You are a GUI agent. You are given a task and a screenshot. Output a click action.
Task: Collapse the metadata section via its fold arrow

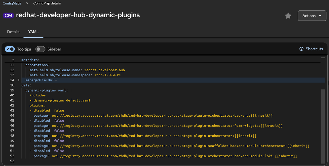tap(18, 60)
